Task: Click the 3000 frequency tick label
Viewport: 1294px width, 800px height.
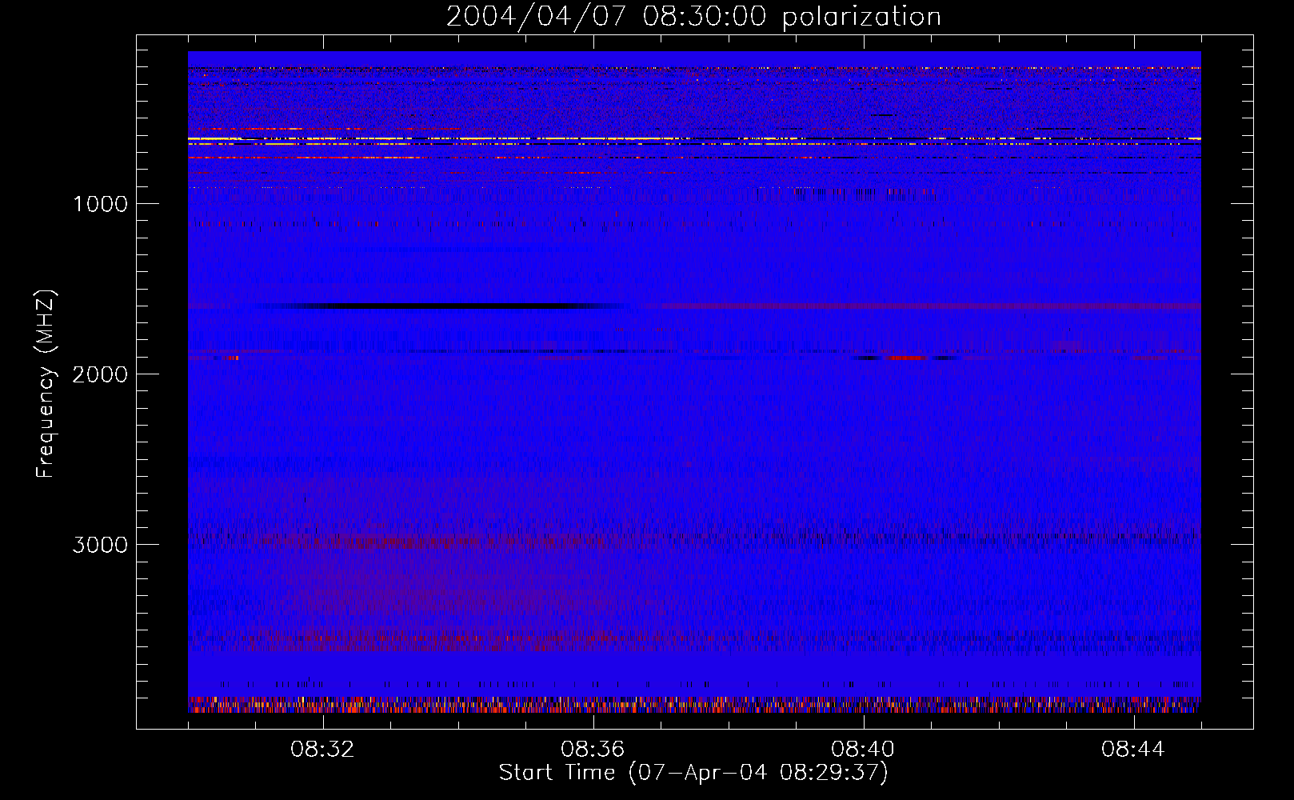Action: coord(100,545)
